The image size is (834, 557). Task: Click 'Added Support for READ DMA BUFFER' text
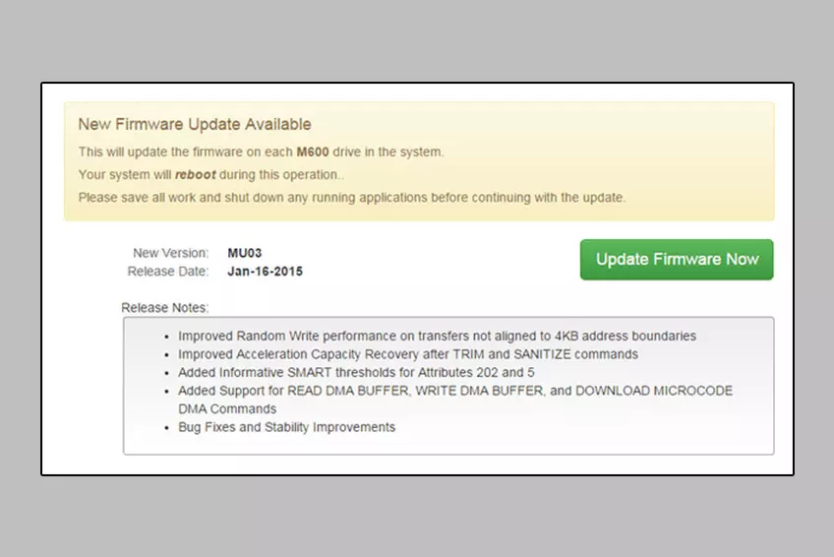[x=300, y=391]
